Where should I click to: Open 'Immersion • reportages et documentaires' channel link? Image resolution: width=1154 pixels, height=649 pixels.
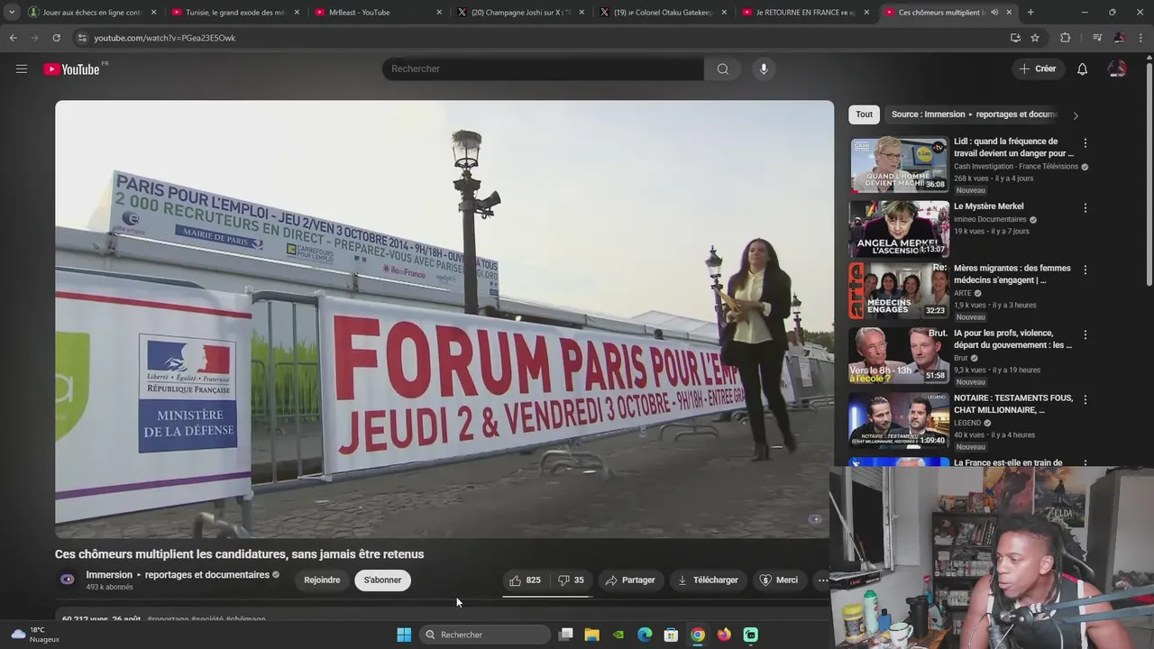[x=178, y=575]
